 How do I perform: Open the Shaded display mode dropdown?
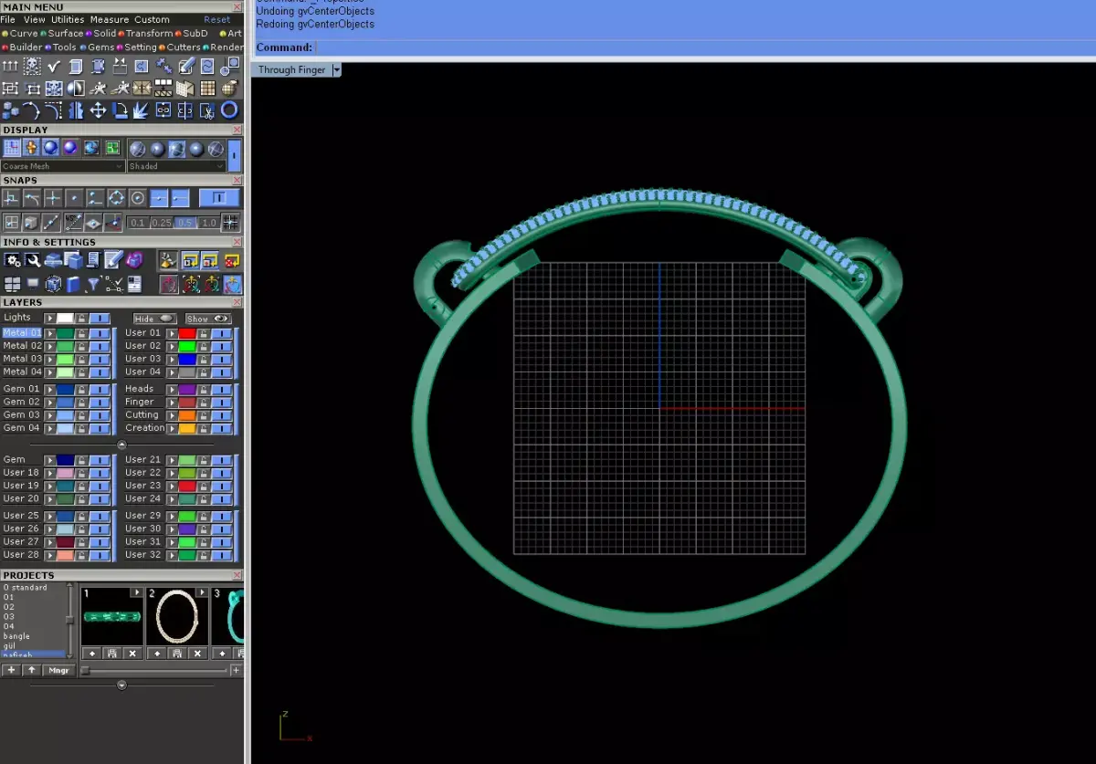176,166
